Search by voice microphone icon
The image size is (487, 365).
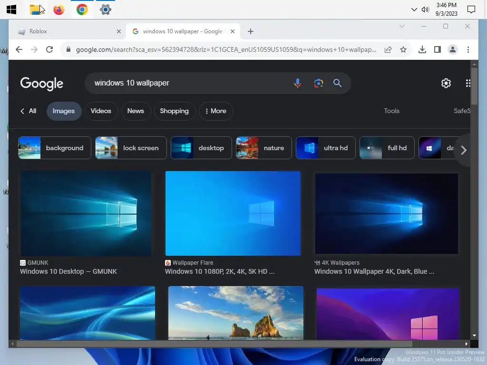tap(298, 83)
